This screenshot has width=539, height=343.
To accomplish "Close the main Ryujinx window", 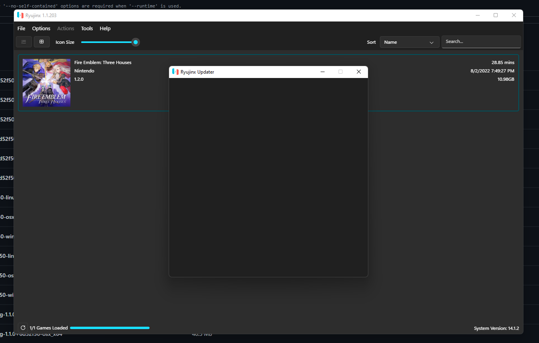I will [514, 15].
